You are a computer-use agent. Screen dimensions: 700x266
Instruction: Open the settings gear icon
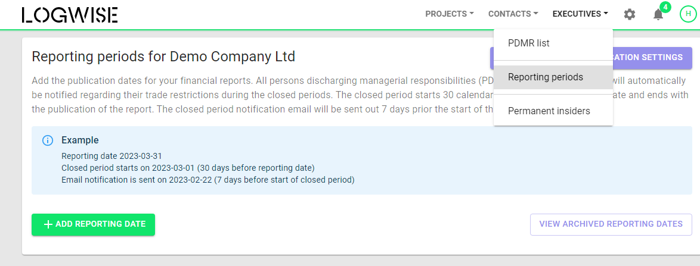tap(630, 14)
